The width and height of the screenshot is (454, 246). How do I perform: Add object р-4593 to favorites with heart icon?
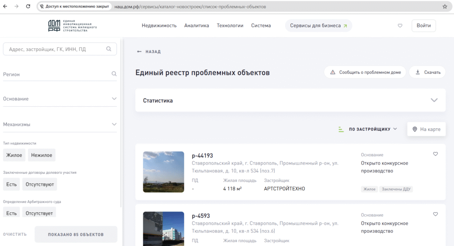435,214
